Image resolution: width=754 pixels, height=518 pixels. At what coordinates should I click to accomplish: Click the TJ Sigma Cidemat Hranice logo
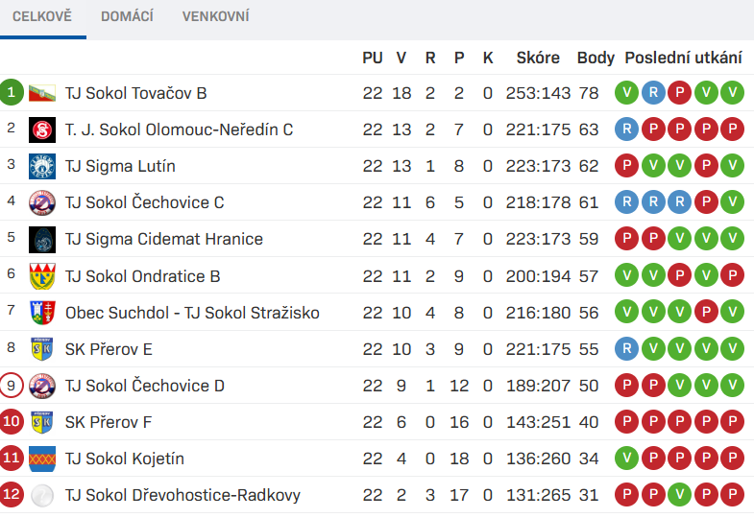pyautogui.click(x=42, y=239)
